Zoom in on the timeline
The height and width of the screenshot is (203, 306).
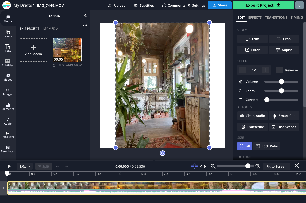[x=258, y=166]
